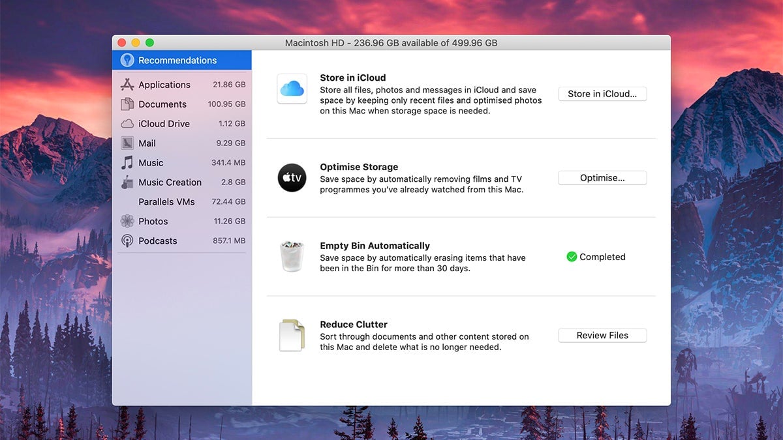Screen dimensions: 783x440
Task: Click the document stack icon for Reduce Clutter
Action: [292, 334]
